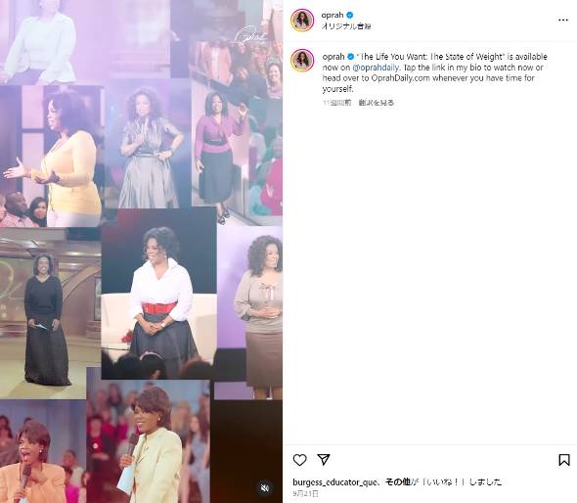Open the three-dot more options menu
Image resolution: width=577 pixels, height=503 pixels.
(x=563, y=20)
